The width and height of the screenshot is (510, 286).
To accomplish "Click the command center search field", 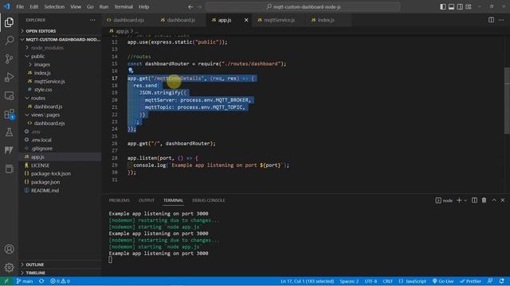I will click(303, 7).
